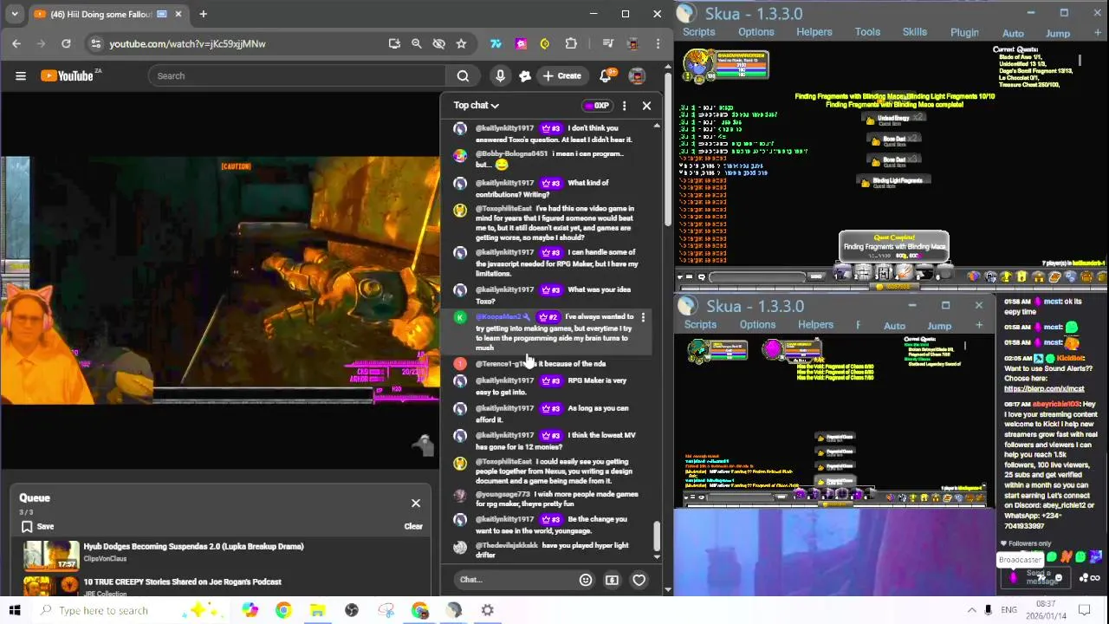
Task: Open Helpers menu in top Skua window
Action: point(814,32)
